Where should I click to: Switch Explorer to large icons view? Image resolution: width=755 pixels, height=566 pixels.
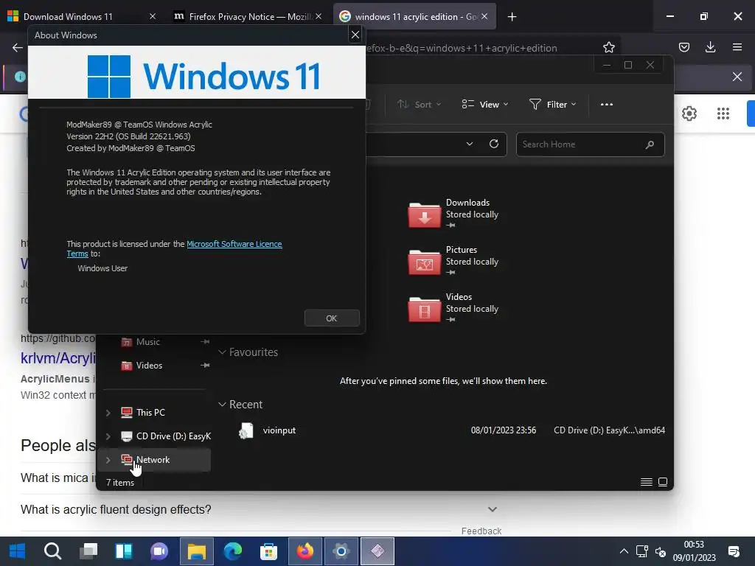(x=663, y=482)
